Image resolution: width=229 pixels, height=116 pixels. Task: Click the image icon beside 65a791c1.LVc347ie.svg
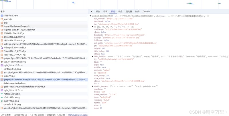pos(2,62)
